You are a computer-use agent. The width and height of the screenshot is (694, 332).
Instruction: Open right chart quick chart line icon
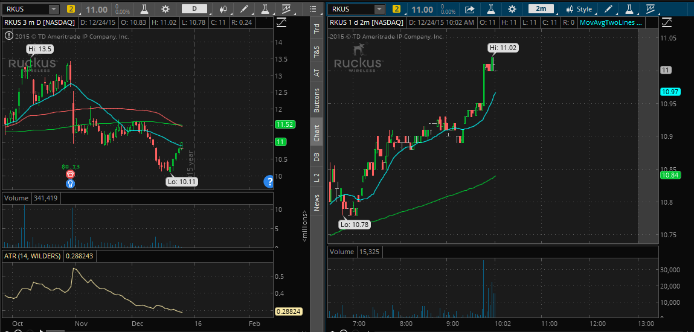click(650, 9)
